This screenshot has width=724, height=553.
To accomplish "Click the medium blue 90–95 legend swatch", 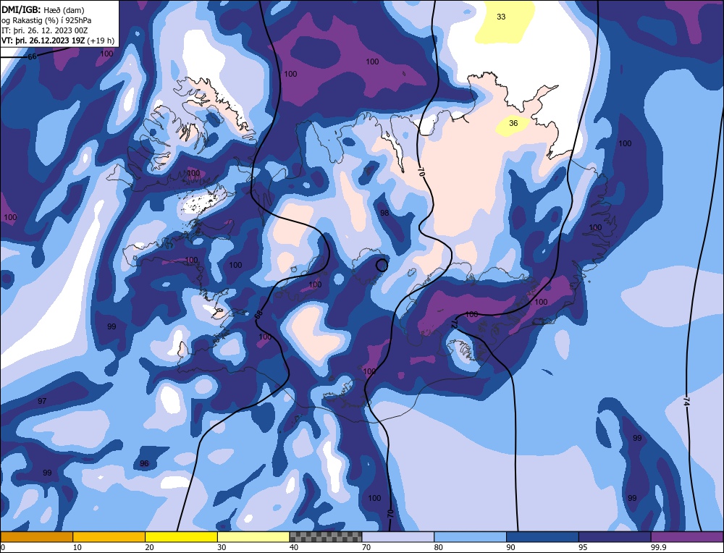I will pyautogui.click(x=542, y=536).
